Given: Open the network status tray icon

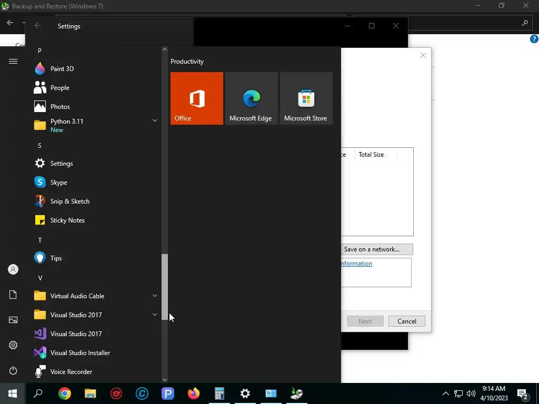Looking at the screenshot, I should [458, 393].
